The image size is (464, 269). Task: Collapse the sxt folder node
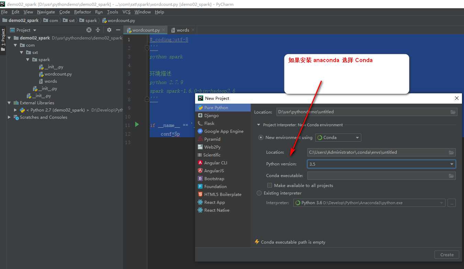coord(22,52)
